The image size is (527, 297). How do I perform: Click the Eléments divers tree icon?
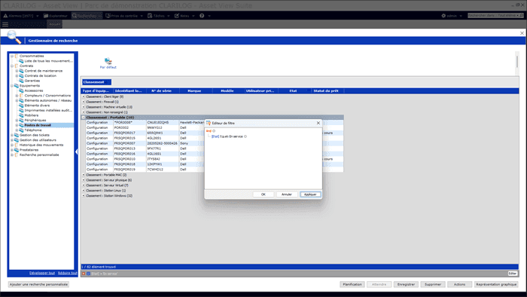(x=21, y=106)
